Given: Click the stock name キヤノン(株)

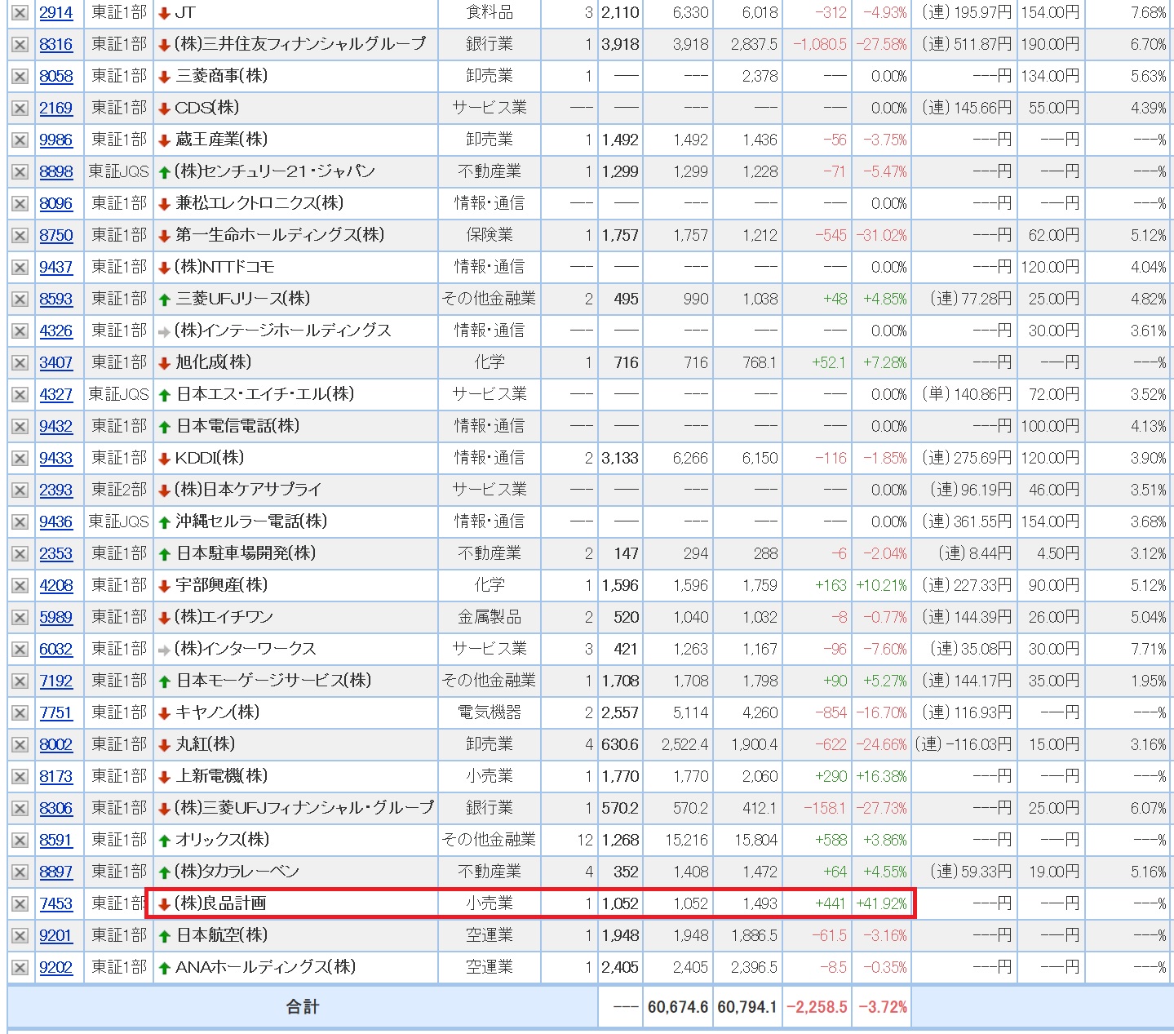Looking at the screenshot, I should (218, 712).
